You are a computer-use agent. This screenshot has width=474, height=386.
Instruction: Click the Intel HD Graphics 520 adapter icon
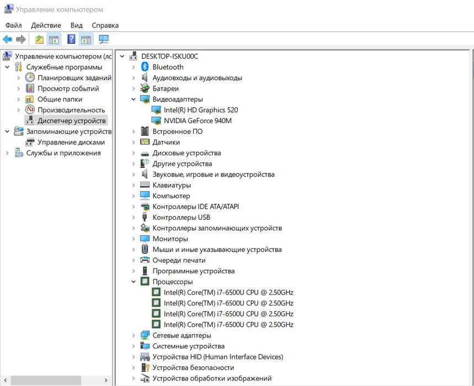click(x=156, y=110)
